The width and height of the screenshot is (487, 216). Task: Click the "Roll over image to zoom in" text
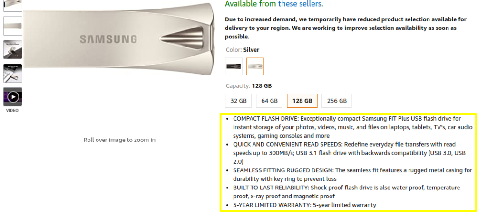(119, 140)
